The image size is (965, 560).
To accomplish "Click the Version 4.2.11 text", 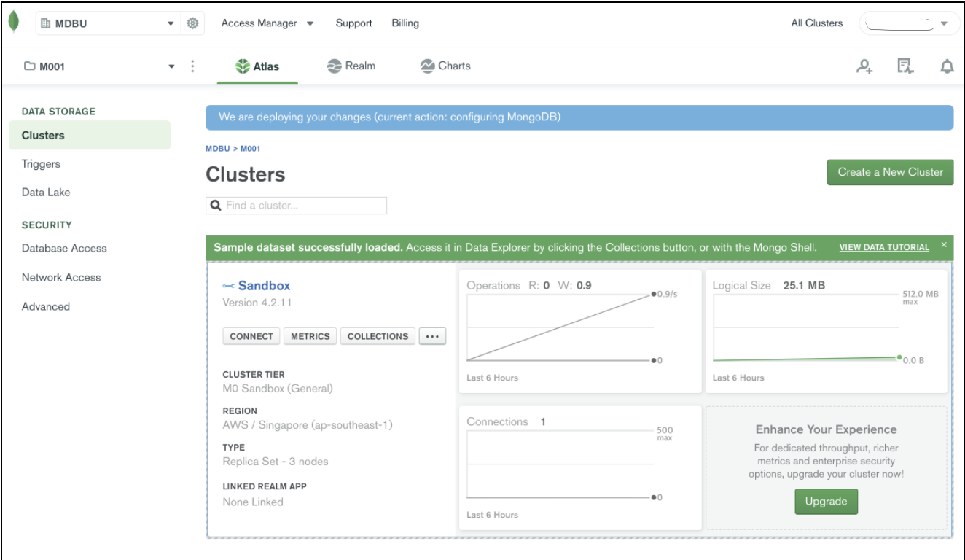I will [257, 303].
